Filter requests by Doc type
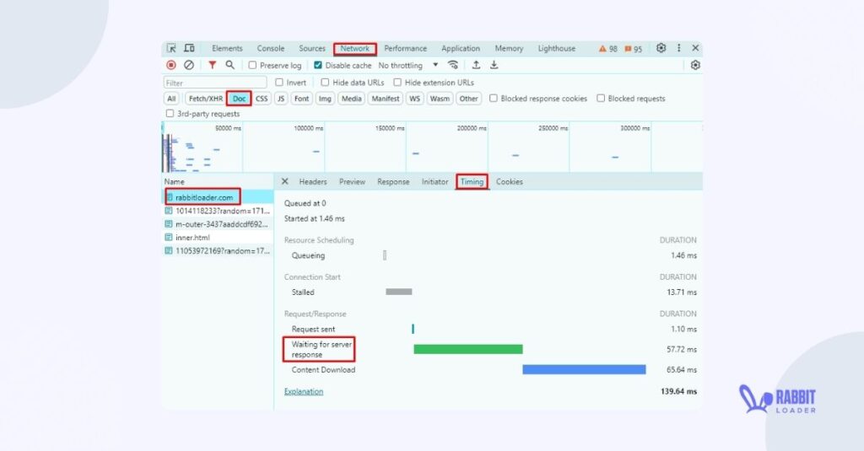The height and width of the screenshot is (451, 864). click(x=239, y=99)
